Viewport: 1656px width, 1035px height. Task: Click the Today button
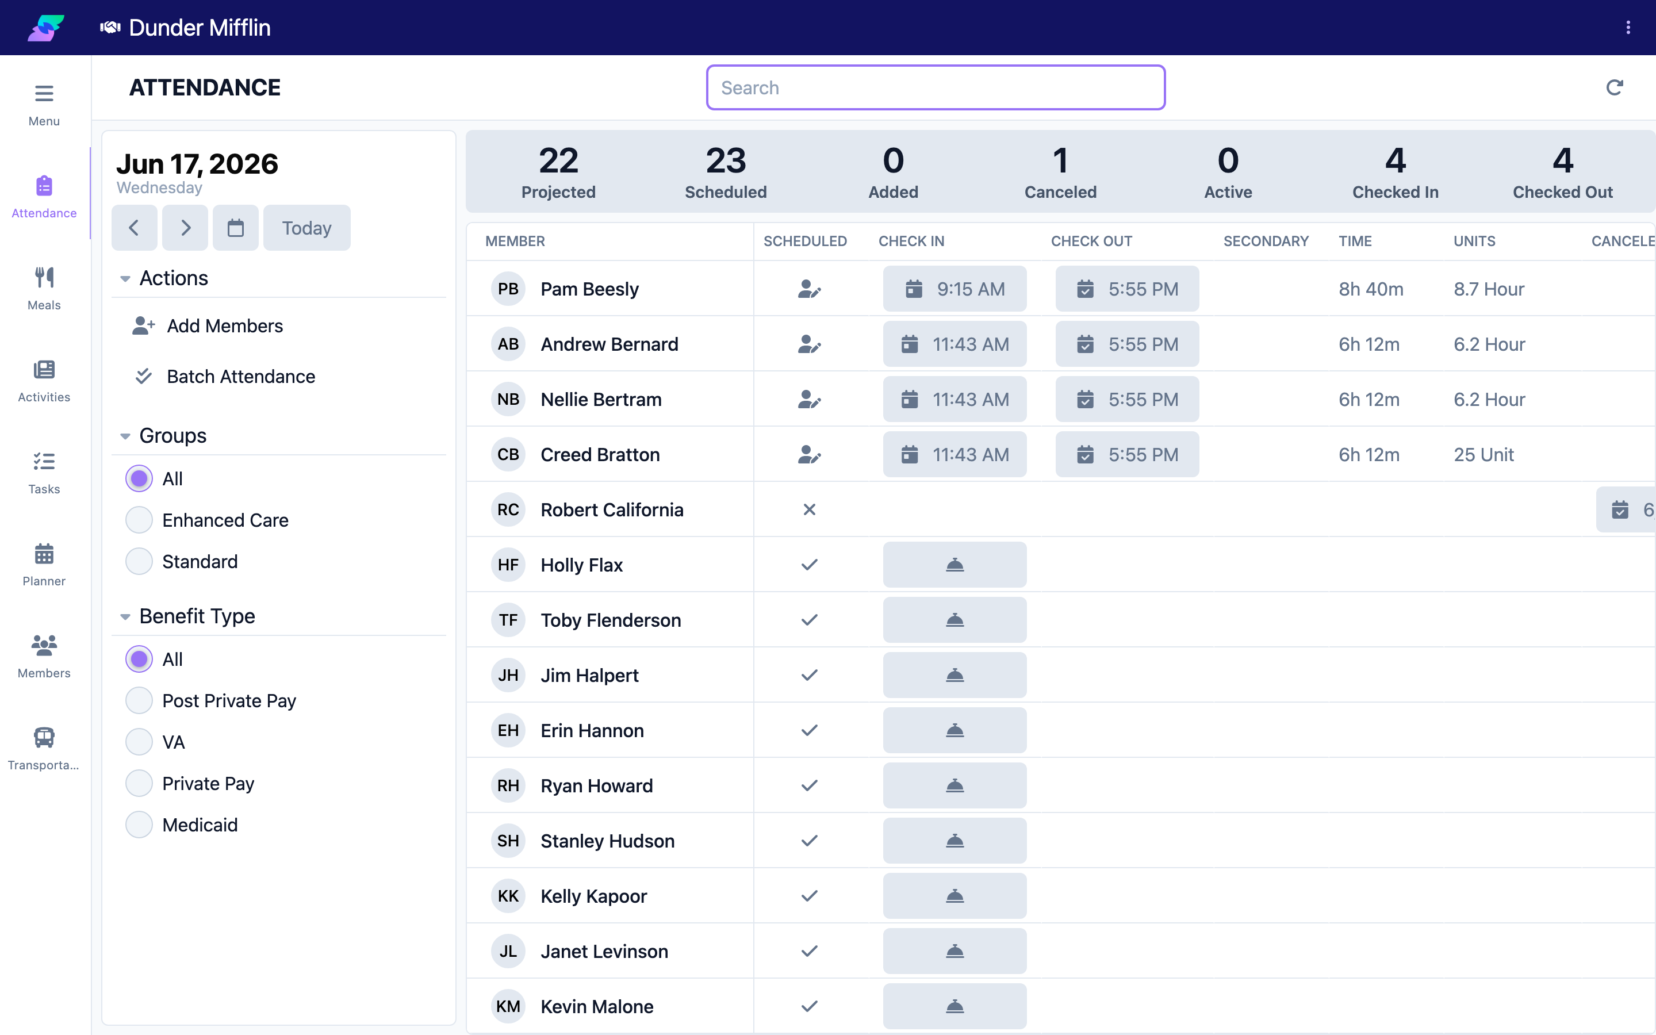[x=306, y=228]
